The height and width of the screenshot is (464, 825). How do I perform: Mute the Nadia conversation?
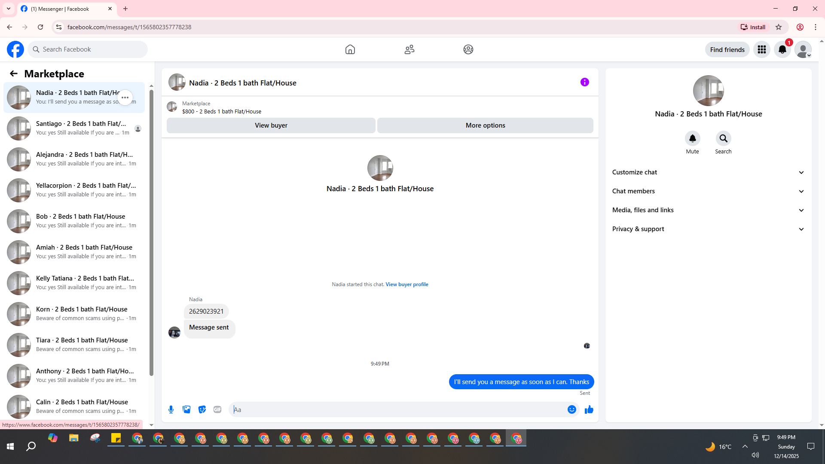tap(692, 138)
